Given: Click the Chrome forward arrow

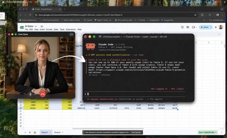Looking at the screenshot, I should coord(25,15).
